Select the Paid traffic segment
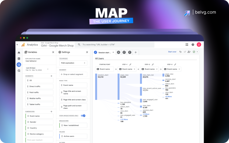This screenshot has width=229, height=143. click(x=39, y=92)
